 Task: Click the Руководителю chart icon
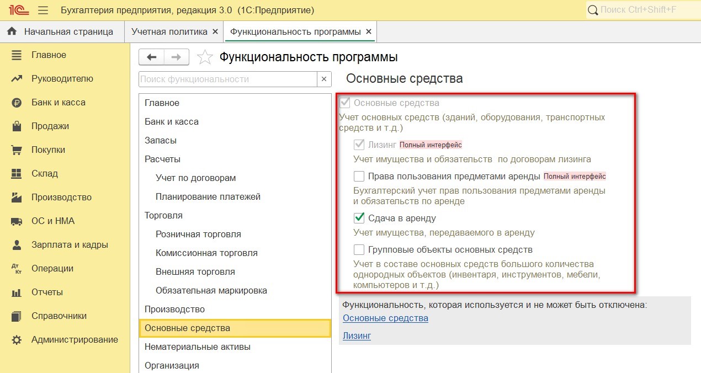(x=17, y=79)
